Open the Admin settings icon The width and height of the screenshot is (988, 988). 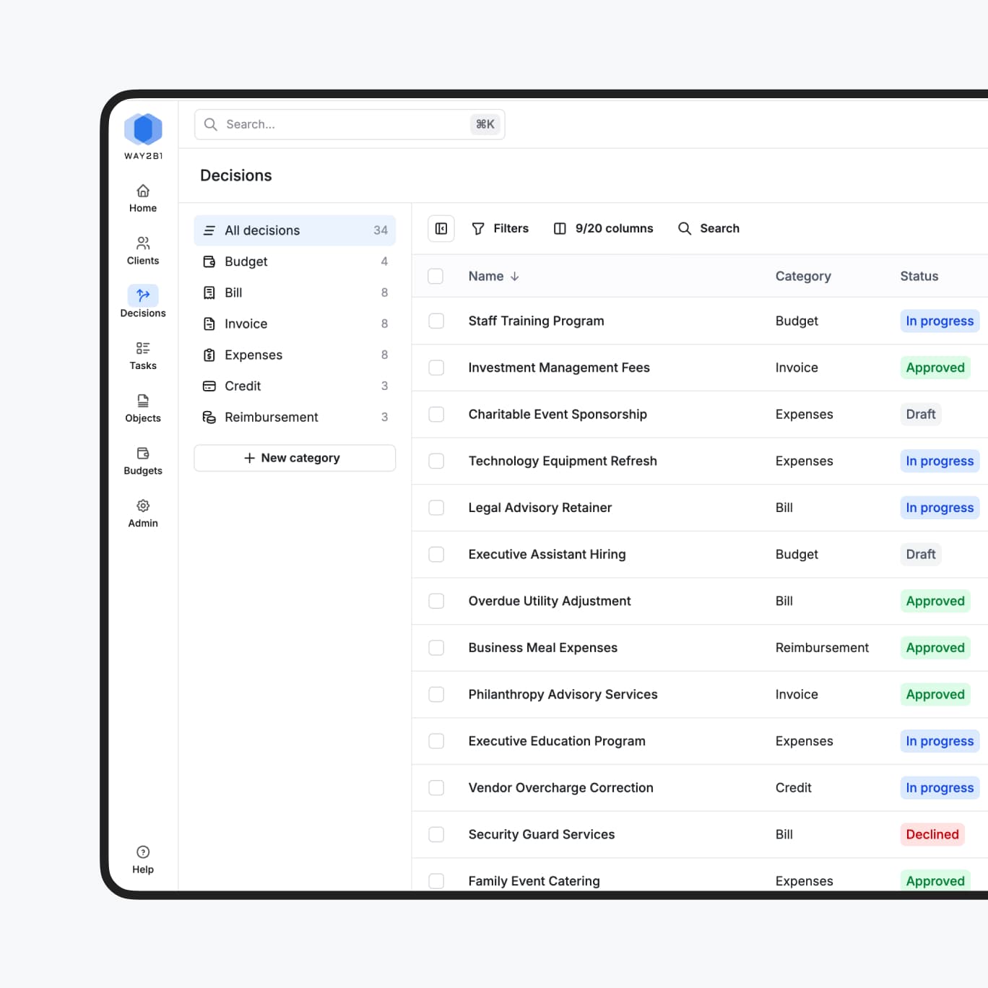pos(142,511)
